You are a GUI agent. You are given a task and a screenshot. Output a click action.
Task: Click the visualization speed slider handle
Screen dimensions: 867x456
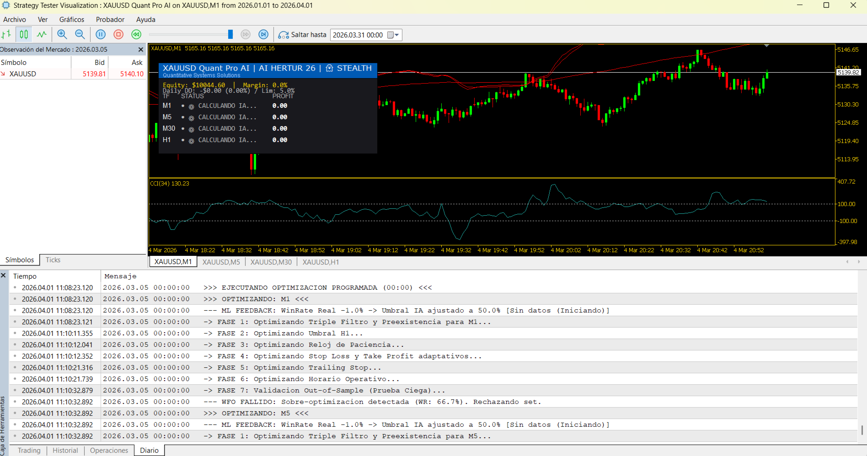pos(230,34)
